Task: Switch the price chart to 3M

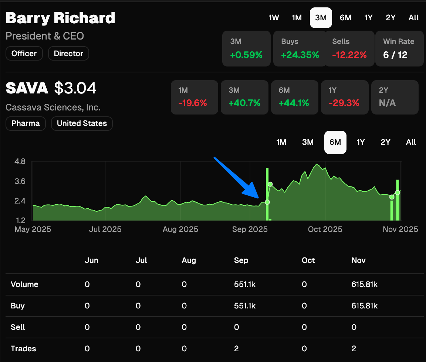Action: coord(308,142)
